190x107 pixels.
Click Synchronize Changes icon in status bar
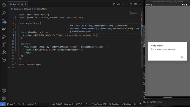(x=19, y=104)
